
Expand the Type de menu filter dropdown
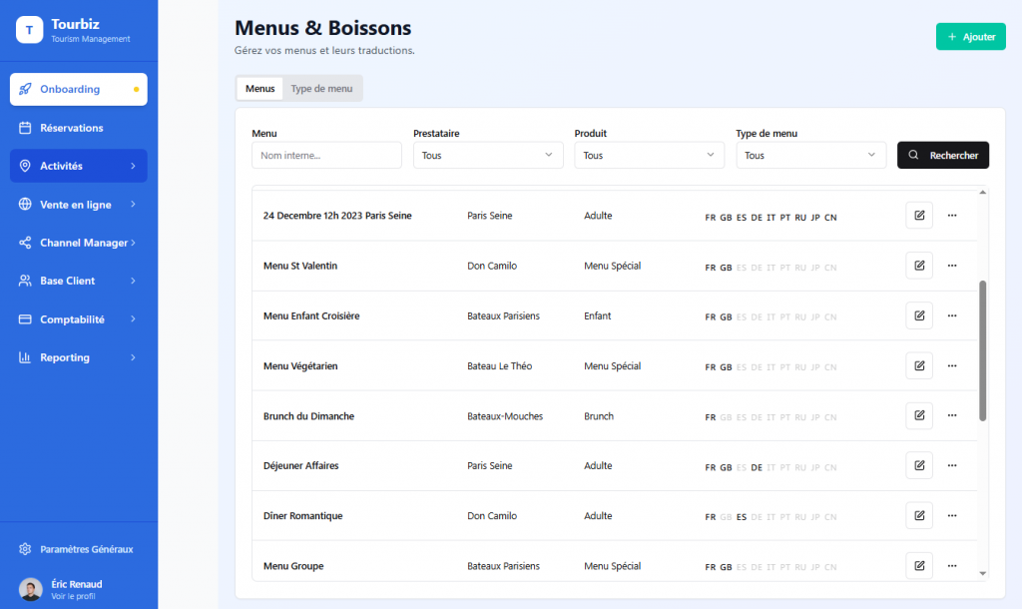[810, 156]
